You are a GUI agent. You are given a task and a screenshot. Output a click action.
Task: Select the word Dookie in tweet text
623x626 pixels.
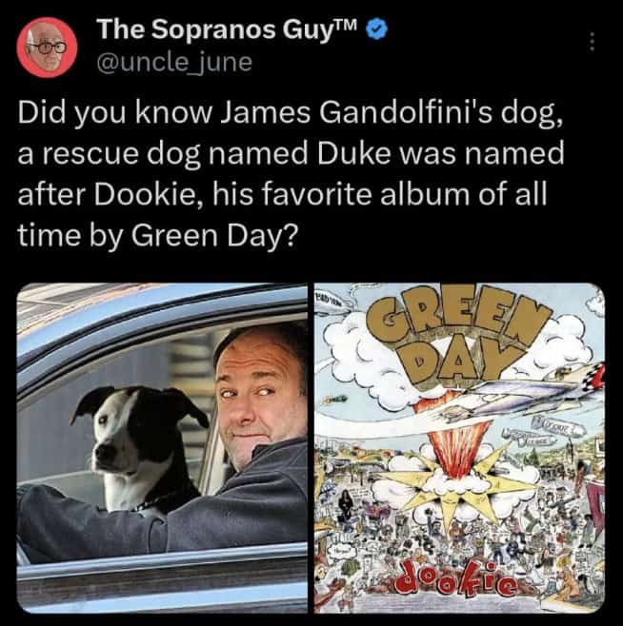coord(149,195)
